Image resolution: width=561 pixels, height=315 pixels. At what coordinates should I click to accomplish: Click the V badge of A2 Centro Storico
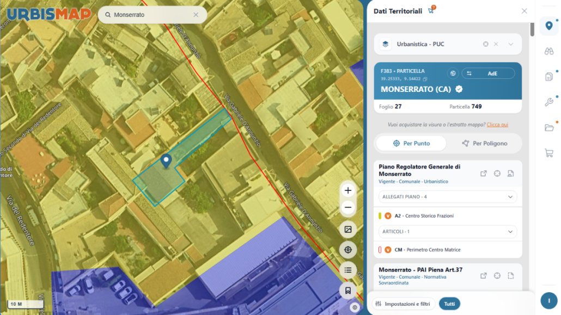coord(388,216)
